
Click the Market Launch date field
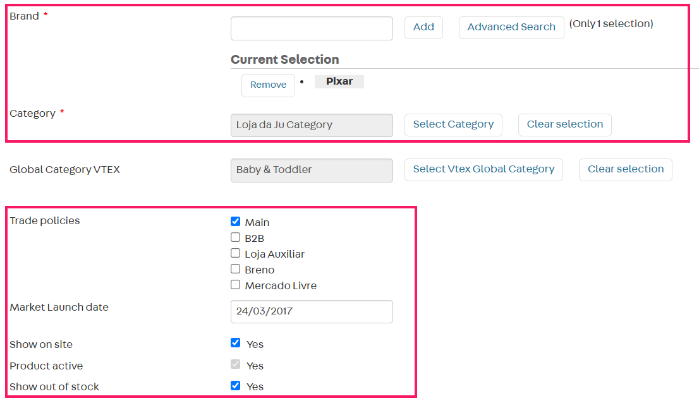[x=312, y=311]
